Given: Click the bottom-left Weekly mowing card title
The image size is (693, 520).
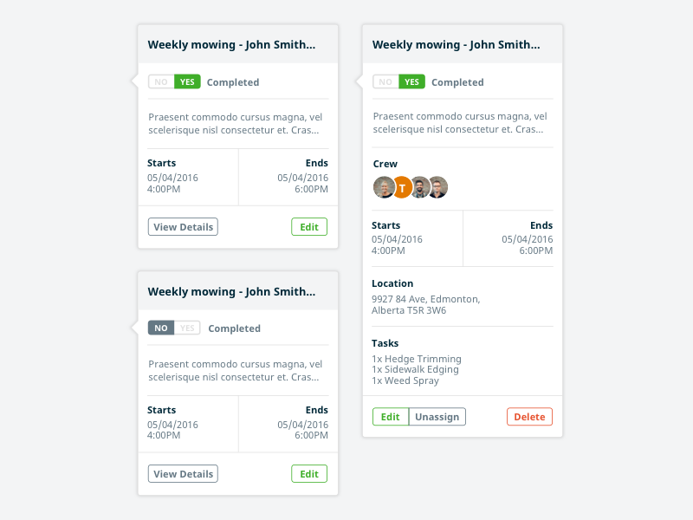Looking at the screenshot, I should coord(231,292).
